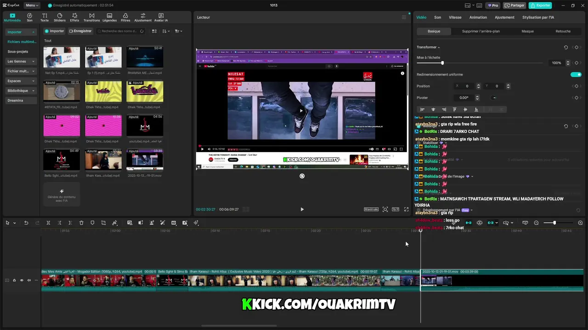Open the Avatar IA panel
This screenshot has height=330, width=588.
click(161, 17)
